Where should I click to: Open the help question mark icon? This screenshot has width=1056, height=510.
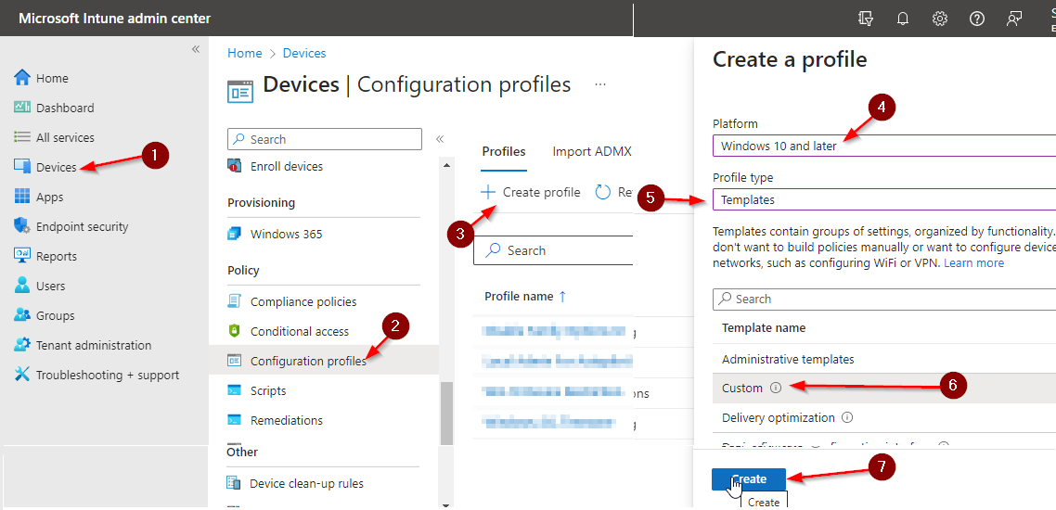[977, 19]
